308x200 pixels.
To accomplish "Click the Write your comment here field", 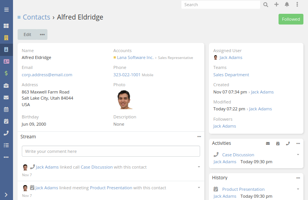I will pyautogui.click(x=111, y=151).
